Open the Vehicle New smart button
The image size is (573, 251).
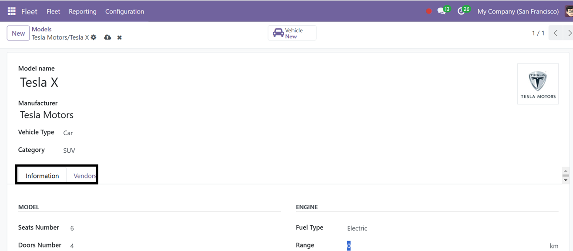pyautogui.click(x=292, y=33)
